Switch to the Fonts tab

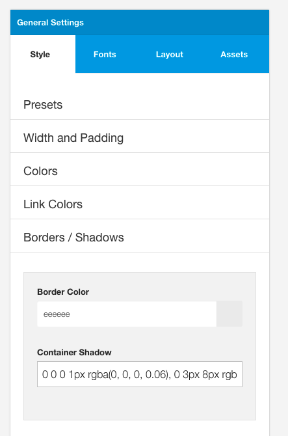tap(105, 54)
